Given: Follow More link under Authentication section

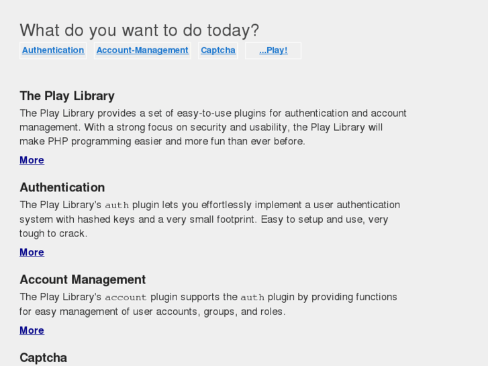Looking at the screenshot, I should click(32, 253).
